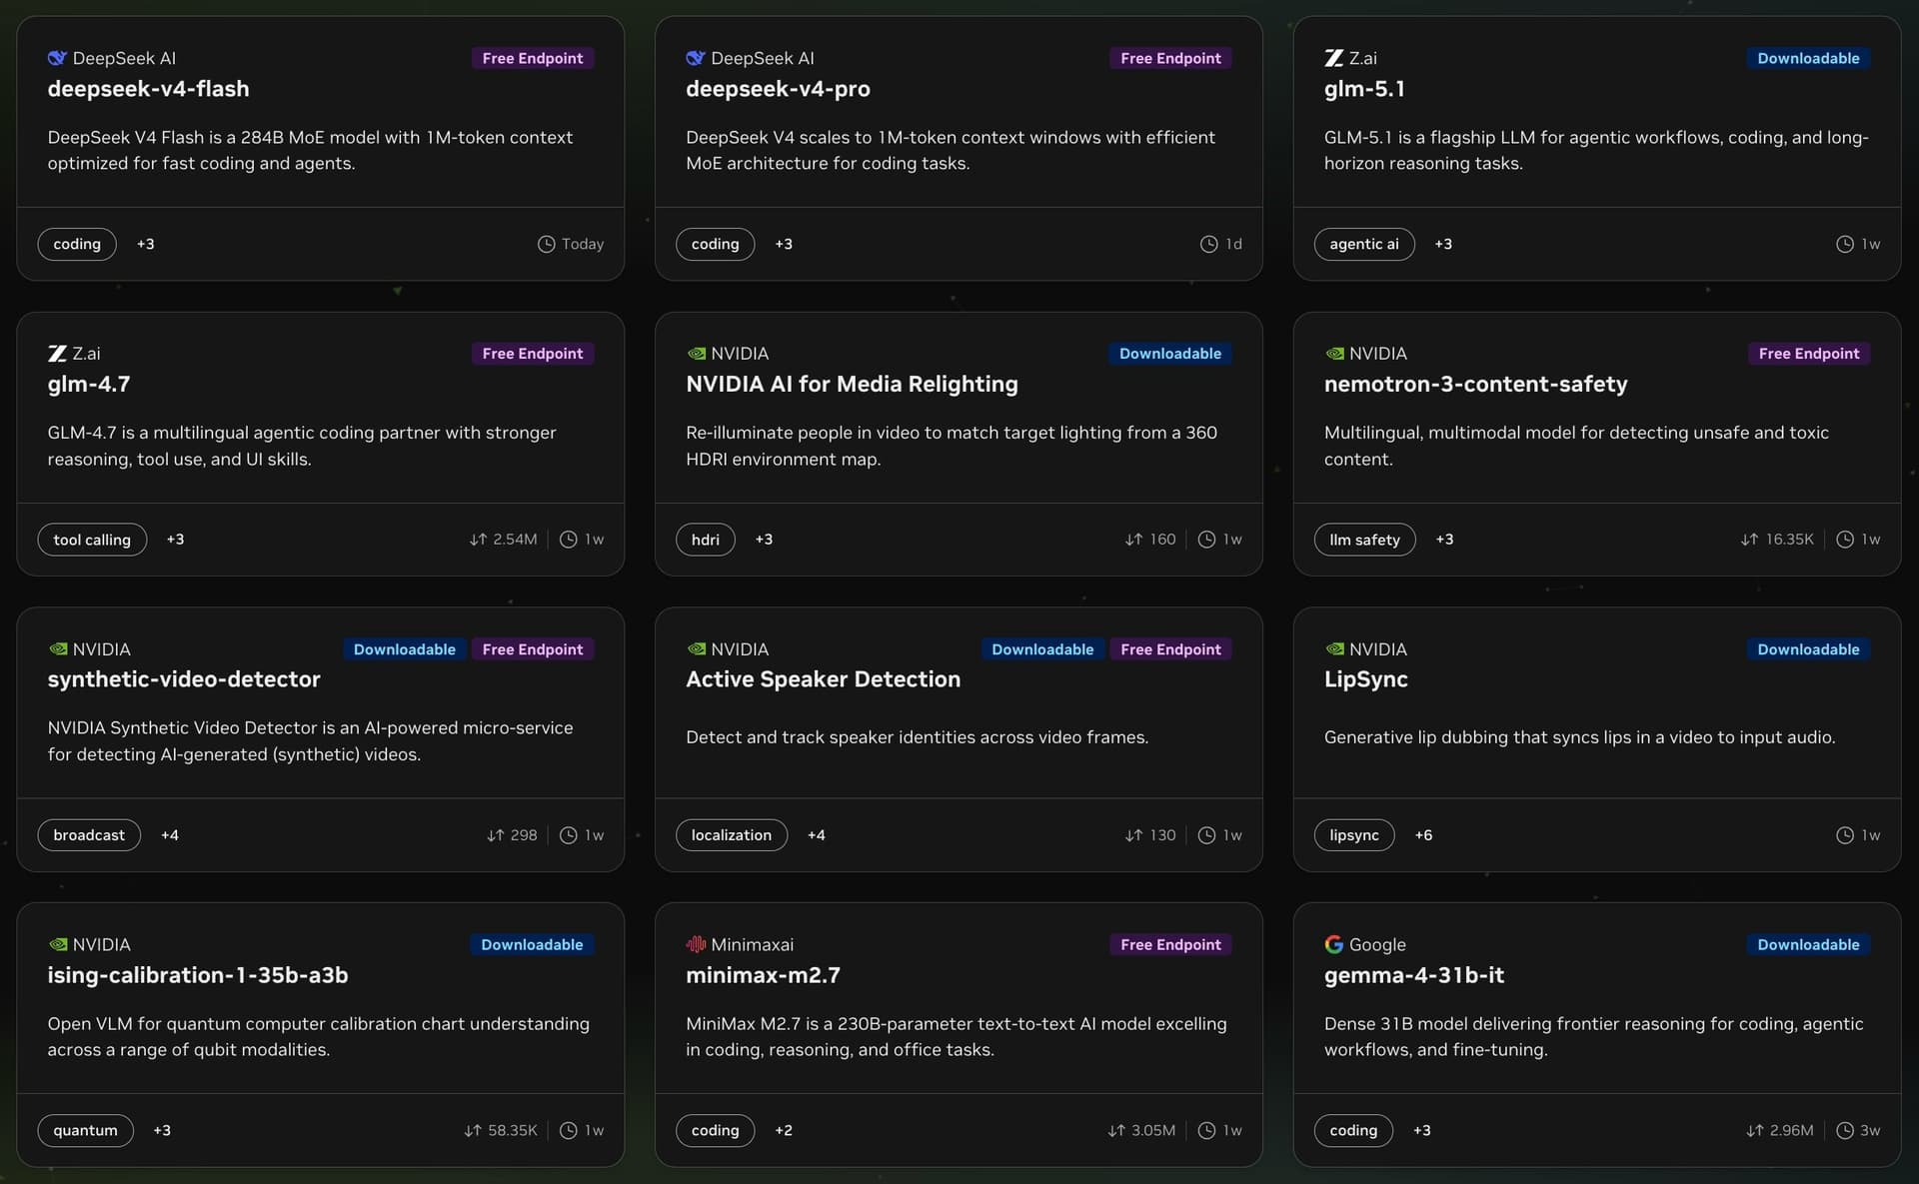Open the NVIDIA AI for Media Relighting card description

[951, 446]
